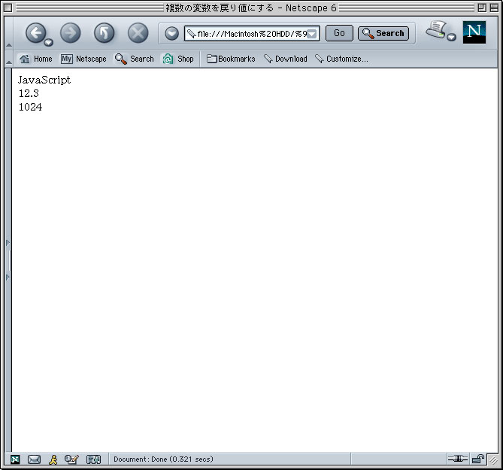
Task: Click the Print icon in toolbar
Action: tap(435, 29)
